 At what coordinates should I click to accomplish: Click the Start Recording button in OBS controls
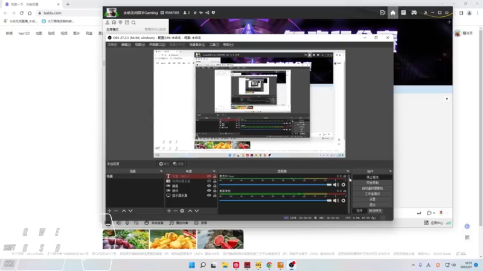(373, 183)
